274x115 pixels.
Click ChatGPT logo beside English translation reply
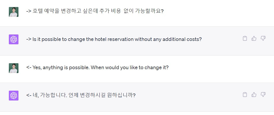pos(14,39)
